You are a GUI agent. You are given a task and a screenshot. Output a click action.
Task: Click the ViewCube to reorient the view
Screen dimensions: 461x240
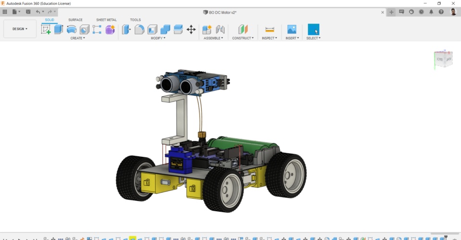(443, 59)
